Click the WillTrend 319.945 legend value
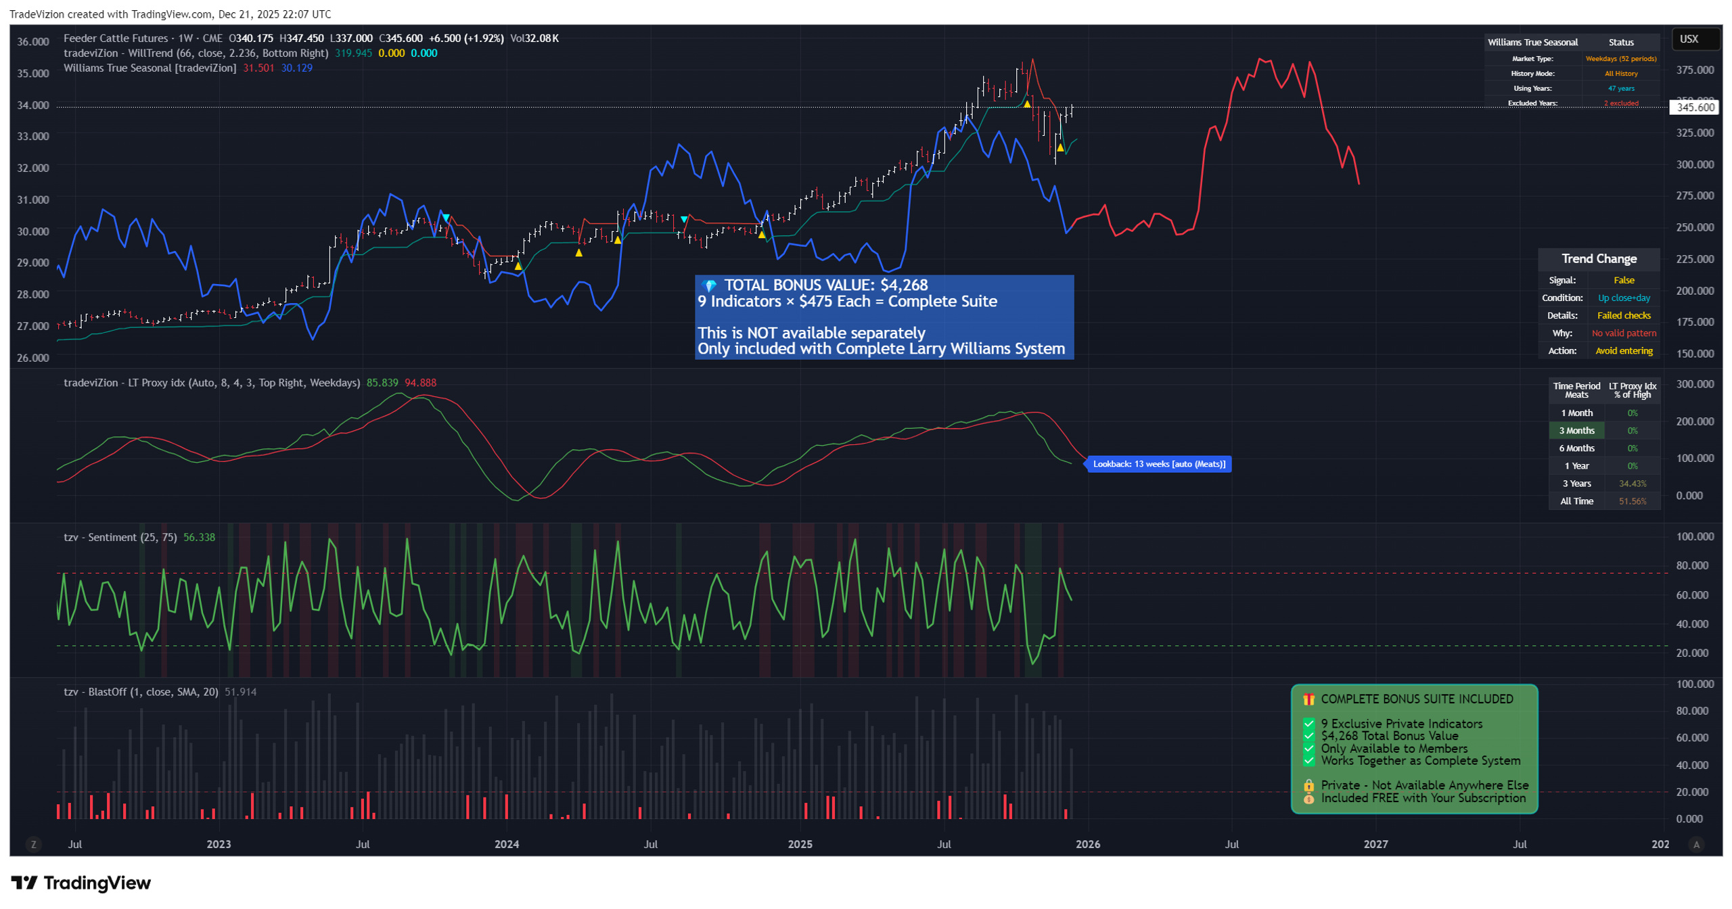Viewport: 1732px width, 909px height. click(x=353, y=53)
